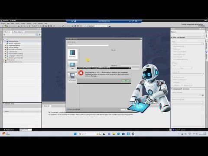Expand the Ungrouped devices node
The image size is (208, 156).
coord(6,45)
